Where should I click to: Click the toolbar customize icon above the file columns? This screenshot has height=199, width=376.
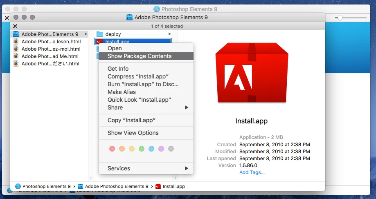click(15, 26)
